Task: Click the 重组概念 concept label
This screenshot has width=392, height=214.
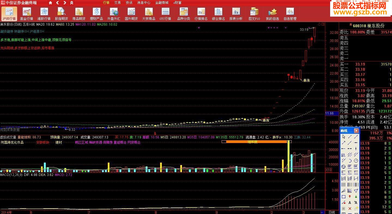Action: (120, 142)
